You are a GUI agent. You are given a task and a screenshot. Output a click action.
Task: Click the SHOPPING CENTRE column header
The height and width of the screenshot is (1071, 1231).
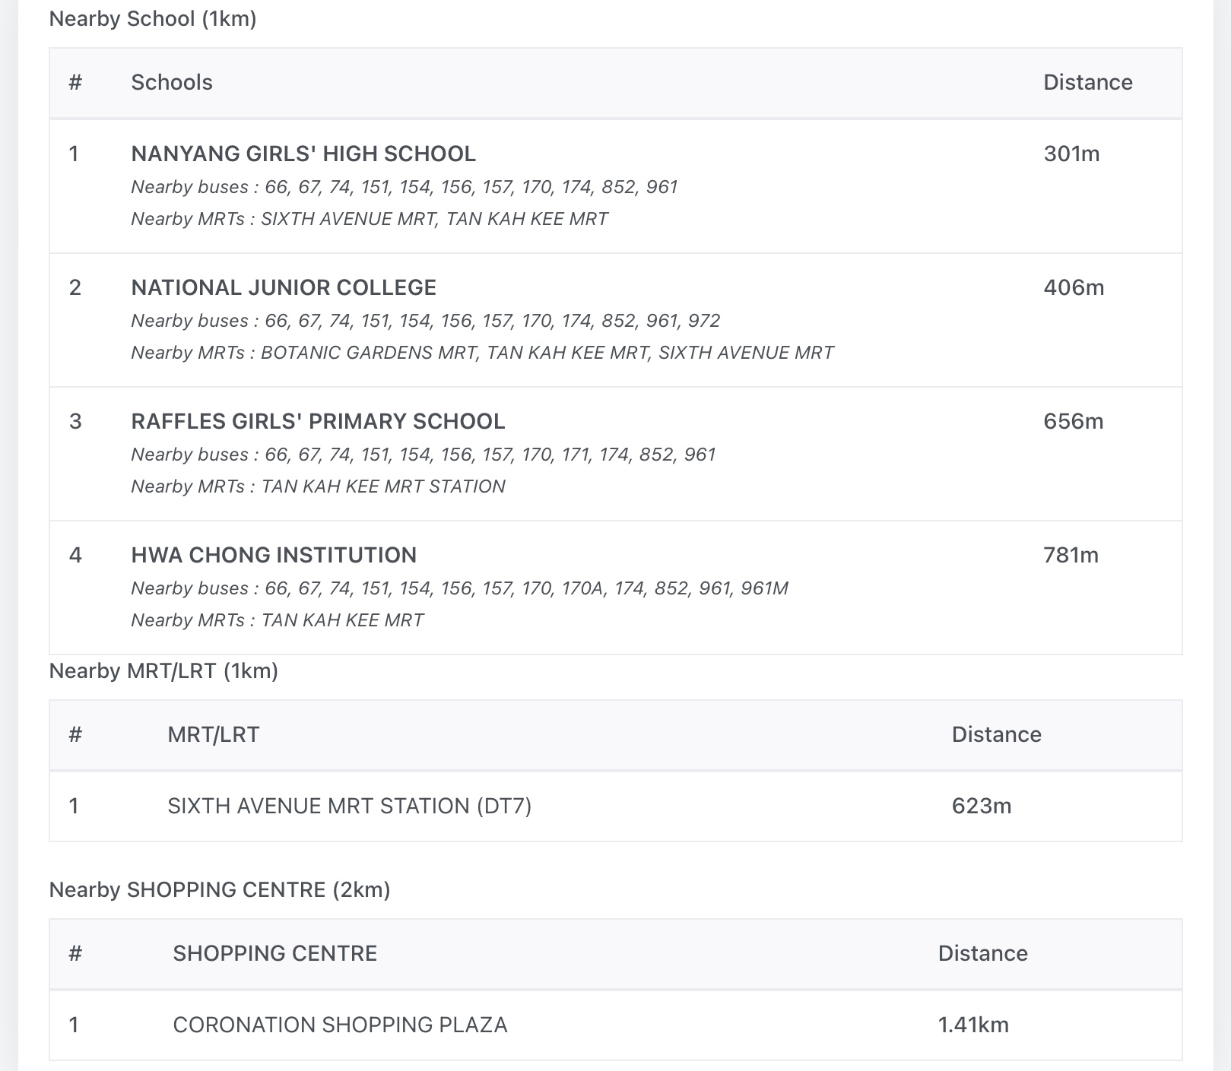(x=274, y=954)
